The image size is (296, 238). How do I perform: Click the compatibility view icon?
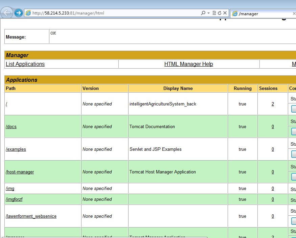[x=214, y=13]
